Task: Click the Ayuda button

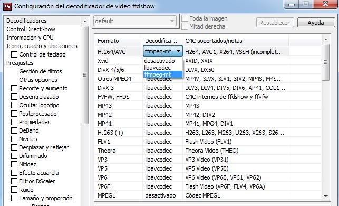Action: pos(316,23)
